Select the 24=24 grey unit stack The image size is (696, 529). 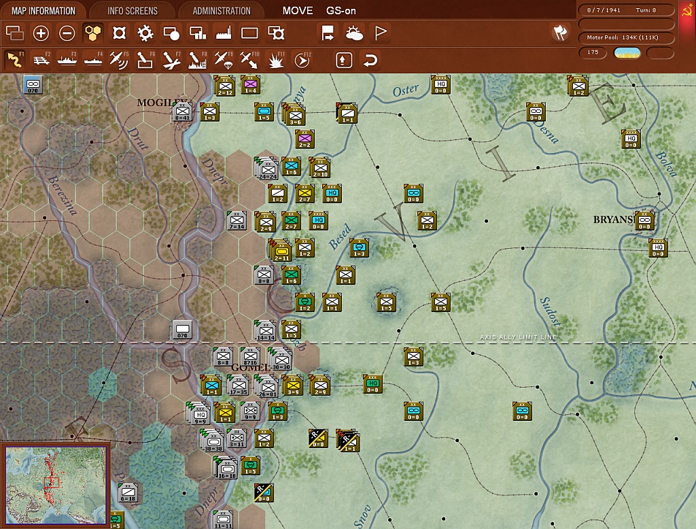point(267,169)
